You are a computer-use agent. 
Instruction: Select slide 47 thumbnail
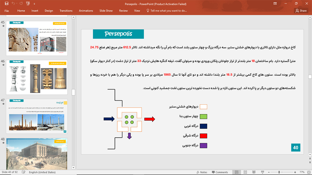coord(37,116)
